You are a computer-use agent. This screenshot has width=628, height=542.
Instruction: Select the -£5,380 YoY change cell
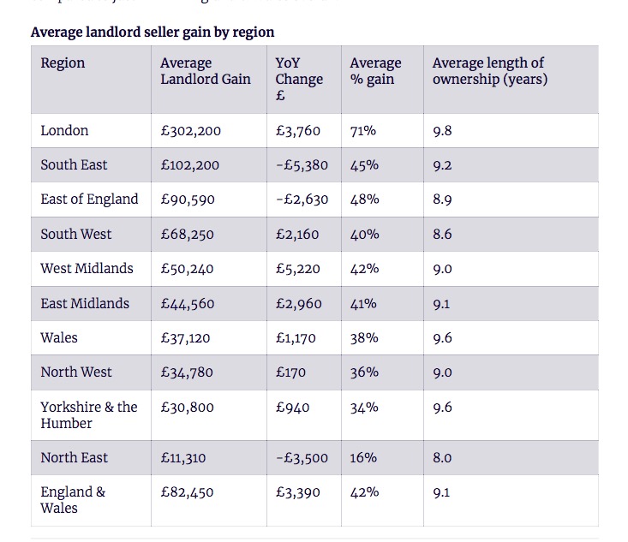pos(302,165)
